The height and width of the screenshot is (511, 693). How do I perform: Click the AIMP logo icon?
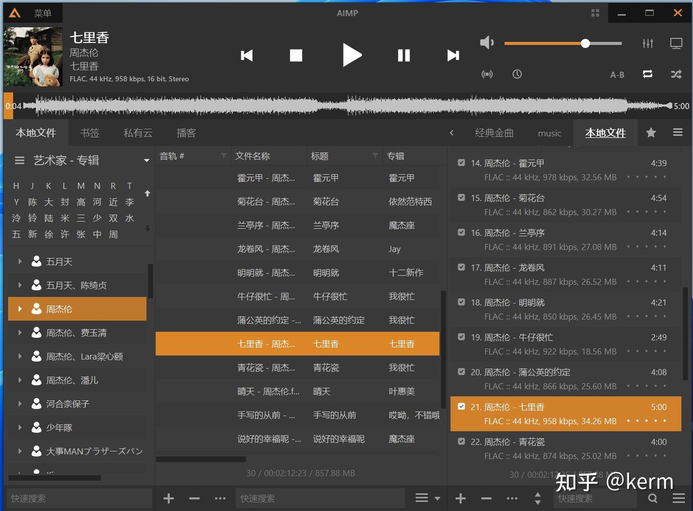tap(15, 13)
